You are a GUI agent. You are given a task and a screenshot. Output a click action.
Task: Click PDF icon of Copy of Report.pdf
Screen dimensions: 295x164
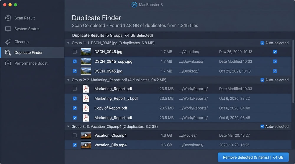pyautogui.click(x=86, y=108)
